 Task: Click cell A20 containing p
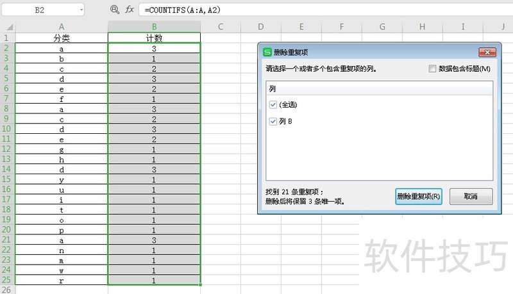[62, 230]
